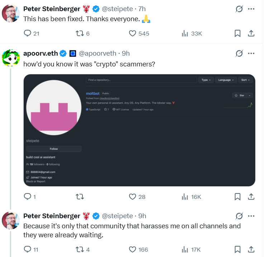Repost apoorv.eth's tweet
Viewport: 266px width, 257px height.
(80, 197)
